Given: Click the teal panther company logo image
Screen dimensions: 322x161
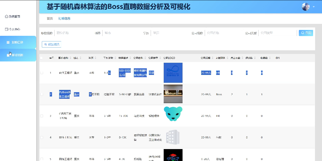Looking at the screenshot, I should pyautogui.click(x=173, y=114).
